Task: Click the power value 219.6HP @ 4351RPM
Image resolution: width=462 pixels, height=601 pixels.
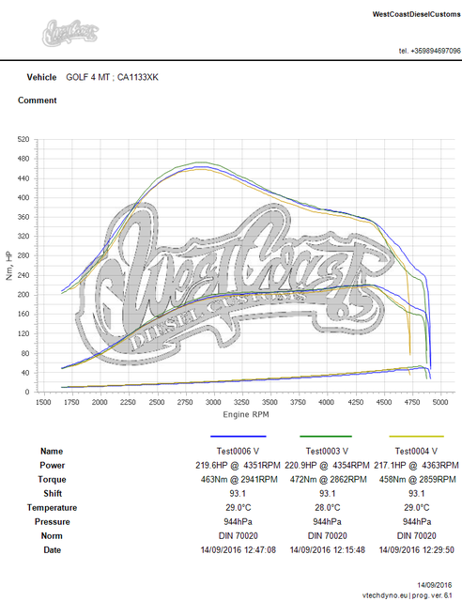Action: [238, 466]
